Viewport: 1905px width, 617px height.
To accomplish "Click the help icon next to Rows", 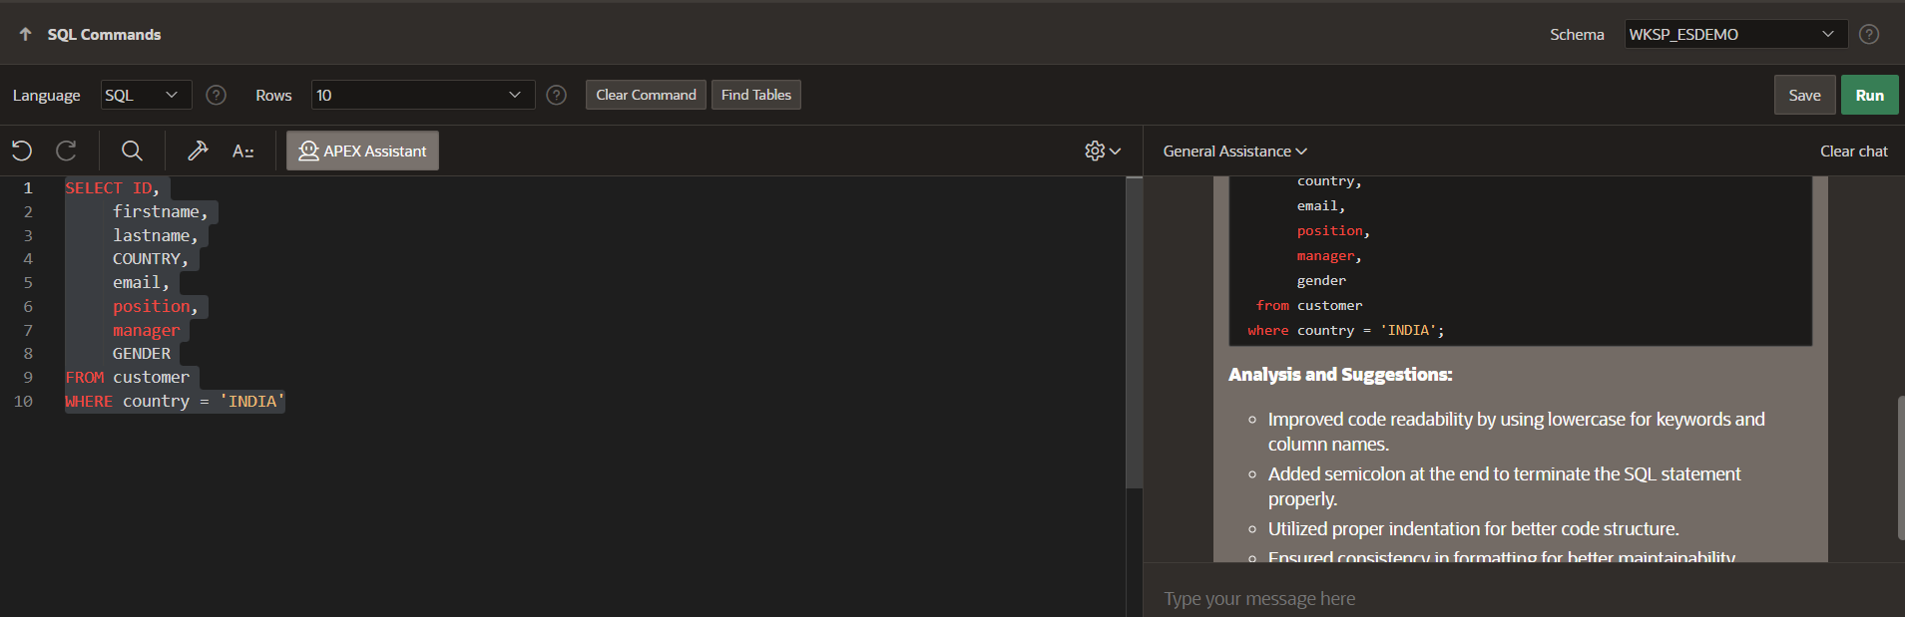I will tap(557, 95).
